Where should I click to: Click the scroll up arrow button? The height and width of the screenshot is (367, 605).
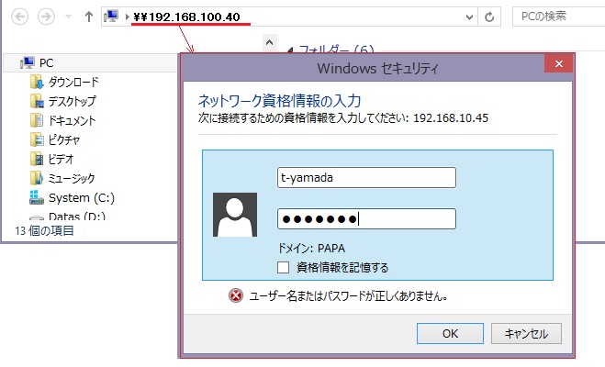pyautogui.click(x=269, y=42)
